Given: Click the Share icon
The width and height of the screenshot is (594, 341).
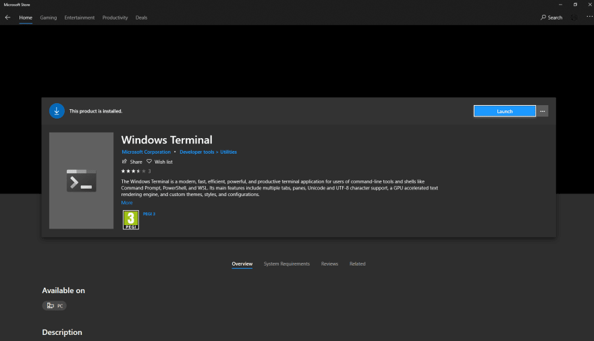Looking at the screenshot, I should 124,162.
